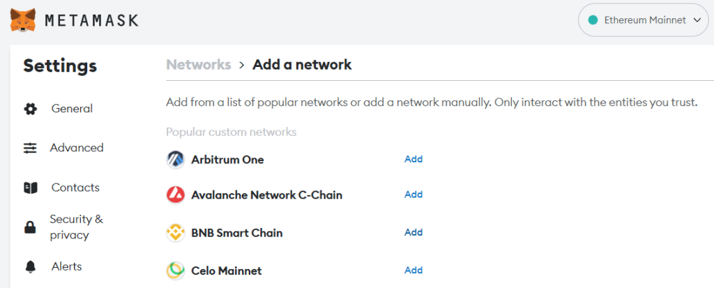
Task: Click the Contacts book icon
Action: (31, 188)
